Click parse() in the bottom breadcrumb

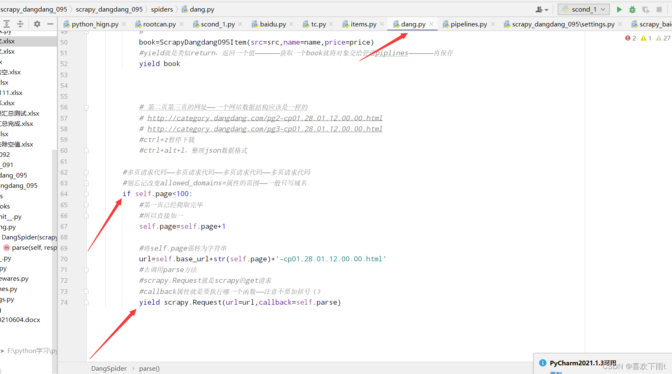(149, 368)
